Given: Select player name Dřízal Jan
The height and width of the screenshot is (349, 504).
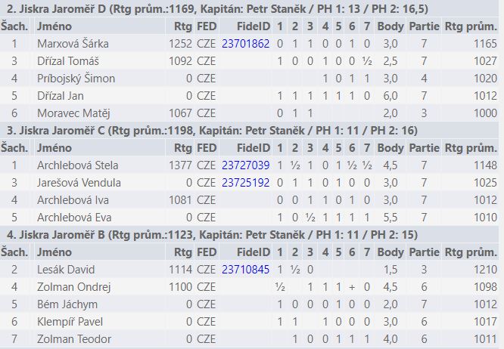Looking at the screenshot, I should [x=61, y=96].
